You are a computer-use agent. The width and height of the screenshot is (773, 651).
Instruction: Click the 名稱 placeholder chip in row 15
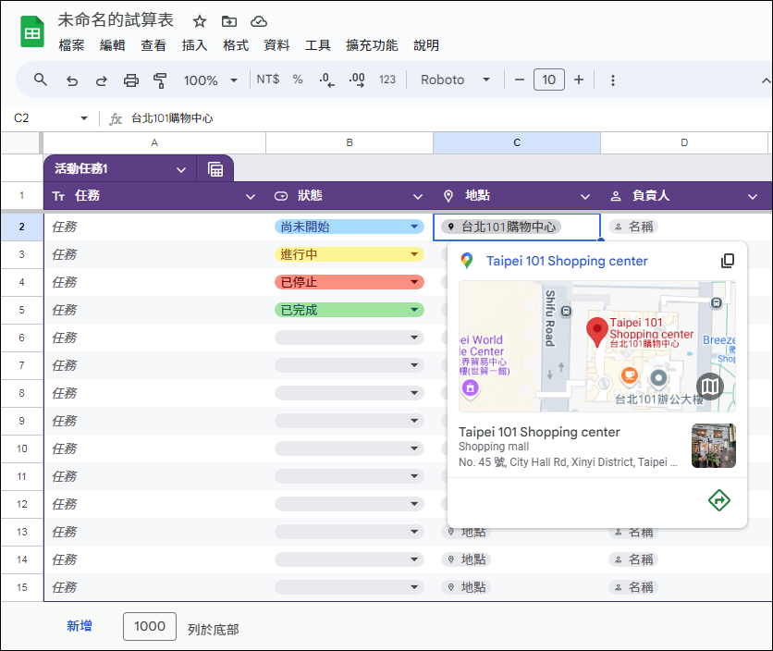tap(633, 587)
